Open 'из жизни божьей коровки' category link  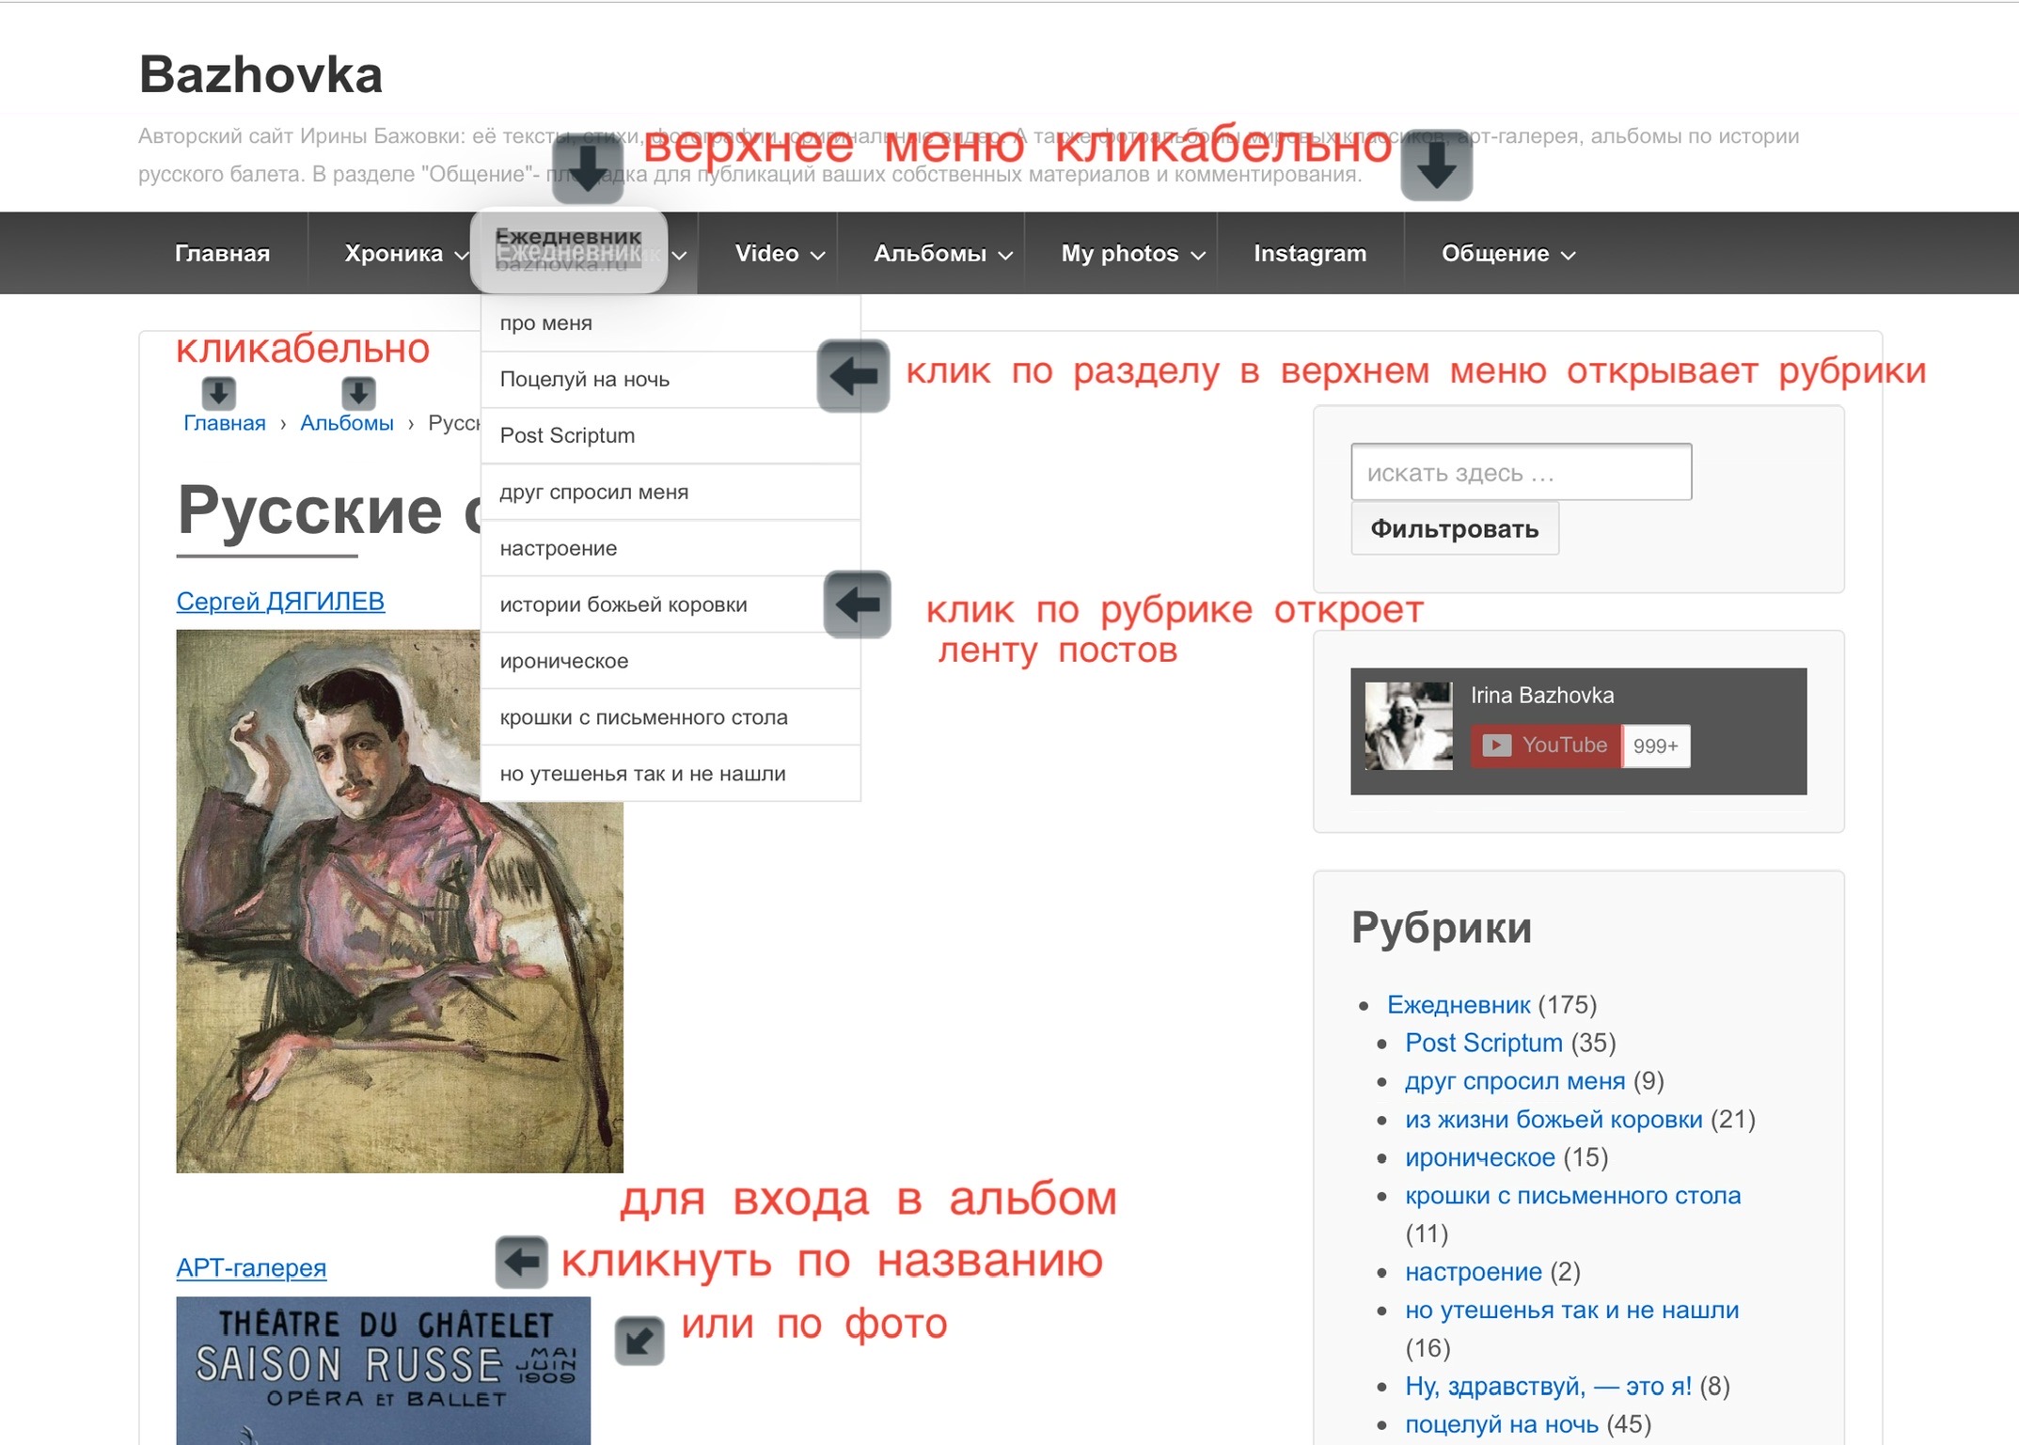pyautogui.click(x=1554, y=1120)
